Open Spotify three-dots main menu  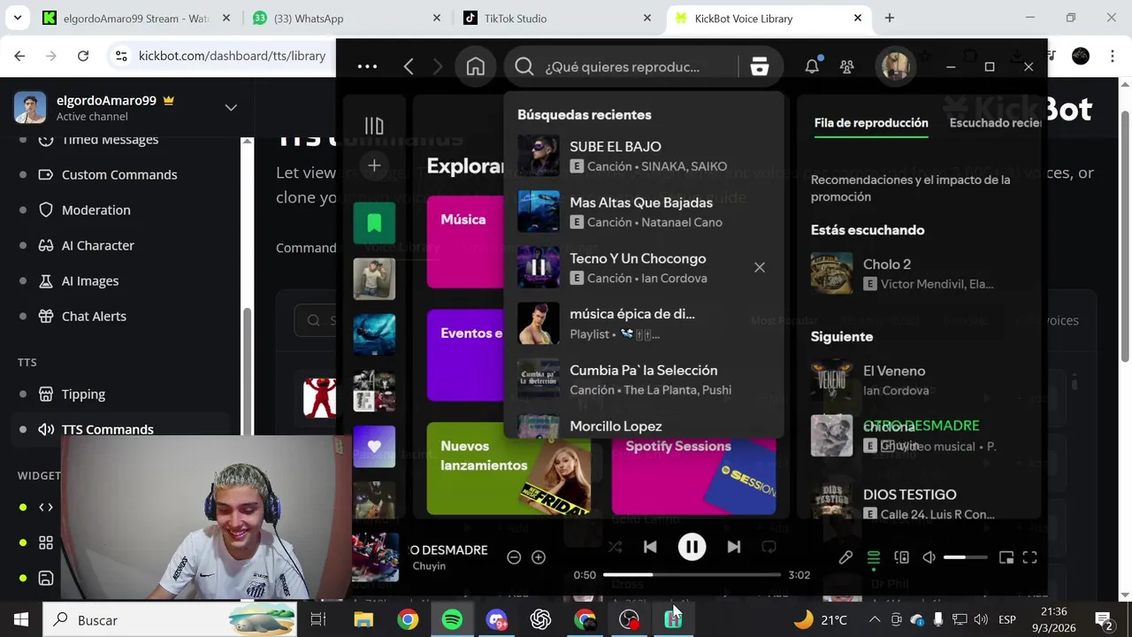click(367, 66)
